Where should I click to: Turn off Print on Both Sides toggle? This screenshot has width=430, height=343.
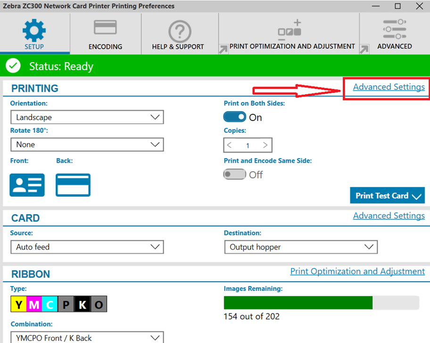pyautogui.click(x=234, y=117)
